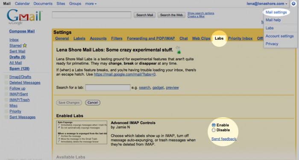This screenshot has height=160, width=299.
Task: Switch to the General settings tab
Action: 62,39
